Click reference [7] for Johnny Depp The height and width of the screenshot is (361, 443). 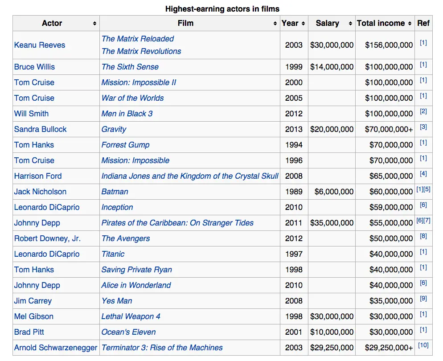(427, 221)
